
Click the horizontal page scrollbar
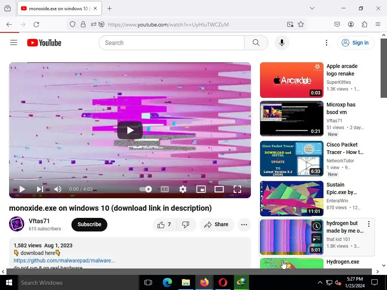(x=189, y=271)
